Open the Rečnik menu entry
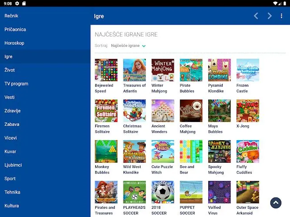This screenshot has width=290, height=217. (11, 16)
